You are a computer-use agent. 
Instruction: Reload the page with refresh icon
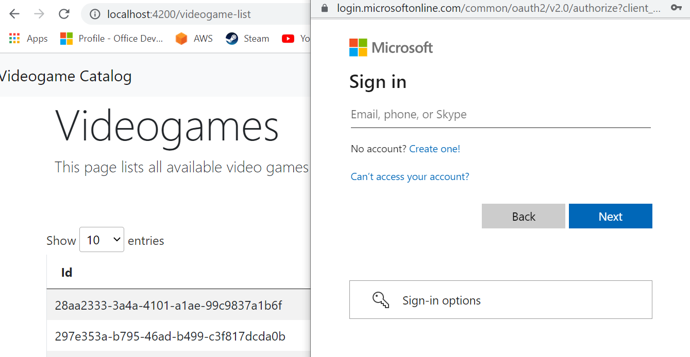64,14
